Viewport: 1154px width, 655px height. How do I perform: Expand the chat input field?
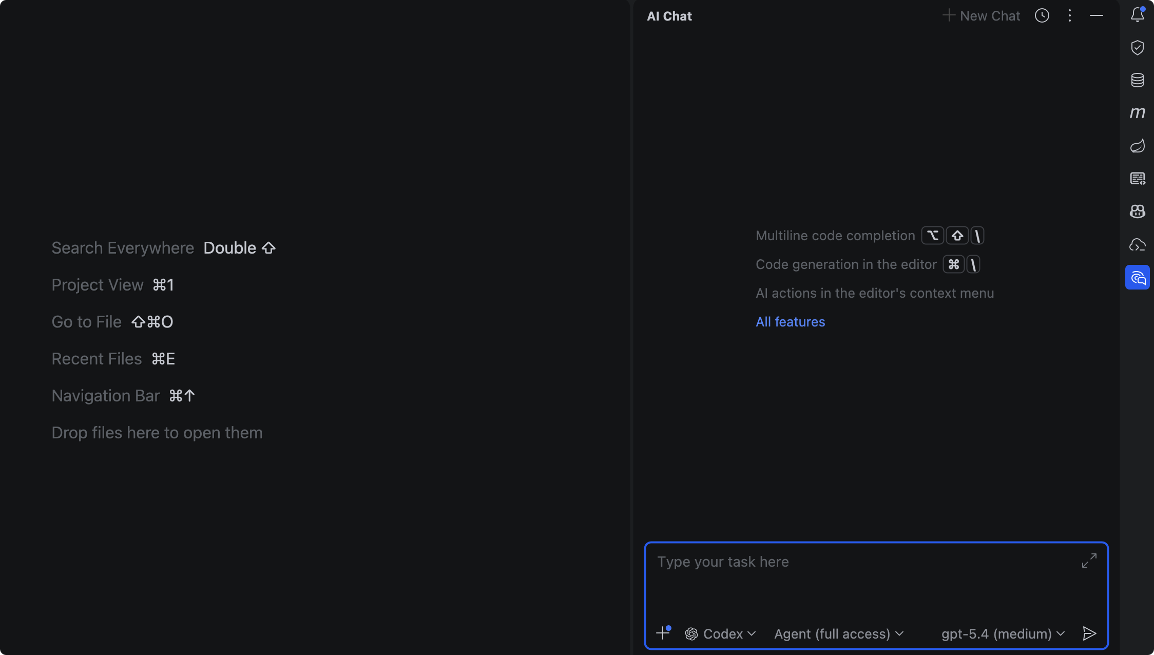point(1089,561)
